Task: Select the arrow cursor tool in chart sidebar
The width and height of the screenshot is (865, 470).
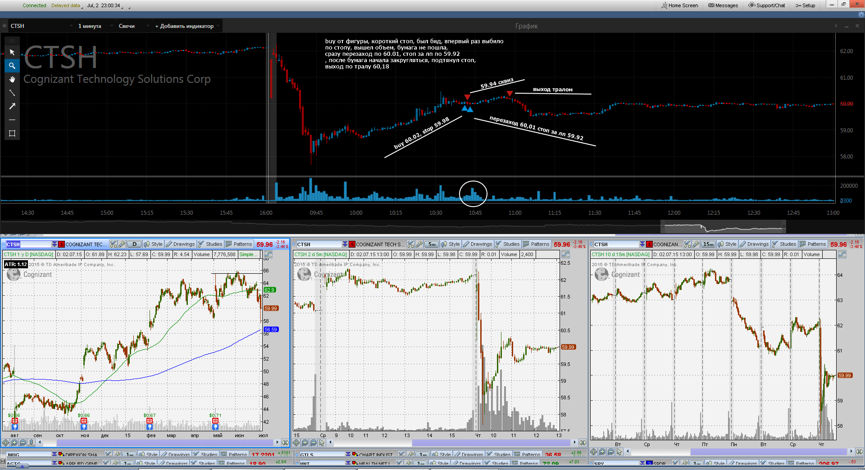Action: click(12, 52)
